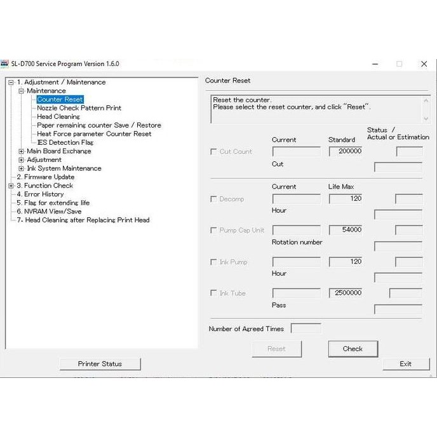This screenshot has height=437, width=437.
Task: Expand the Adjustment tree node
Action: [x=21, y=159]
